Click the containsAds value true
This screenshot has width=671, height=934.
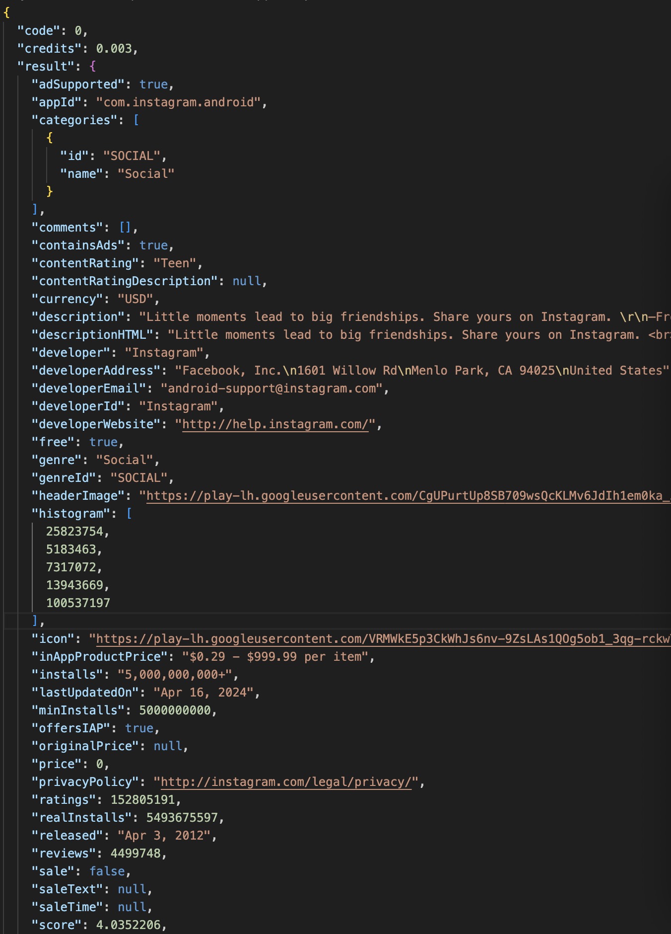click(154, 245)
